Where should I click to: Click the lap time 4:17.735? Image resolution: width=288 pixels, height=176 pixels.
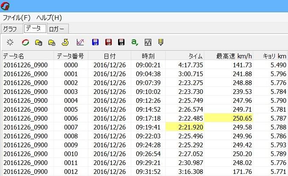click(190, 65)
